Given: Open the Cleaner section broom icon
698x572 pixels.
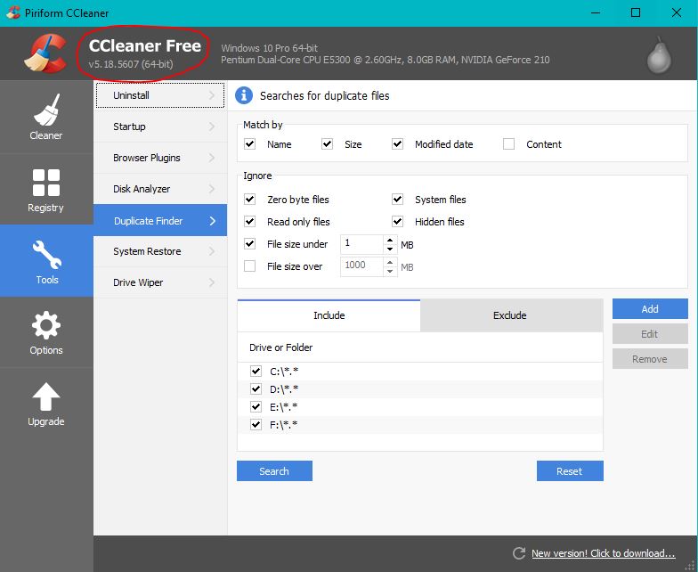Looking at the screenshot, I should click(x=46, y=110).
